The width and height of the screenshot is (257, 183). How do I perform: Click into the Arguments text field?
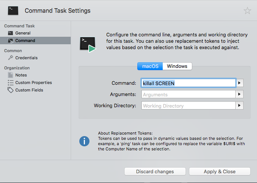[x=188, y=94]
